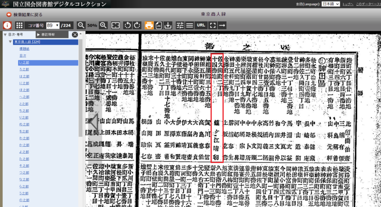Switch to full-screen mode
The image size is (381, 207).
pos(212,25)
